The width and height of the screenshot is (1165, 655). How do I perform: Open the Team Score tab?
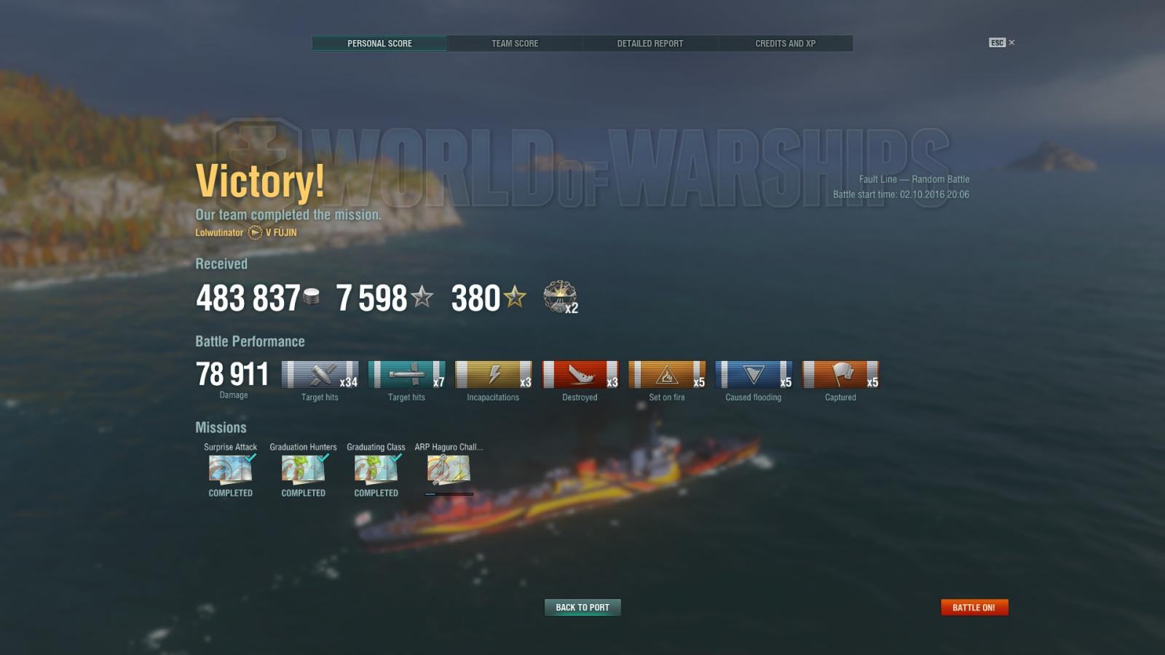coord(515,44)
